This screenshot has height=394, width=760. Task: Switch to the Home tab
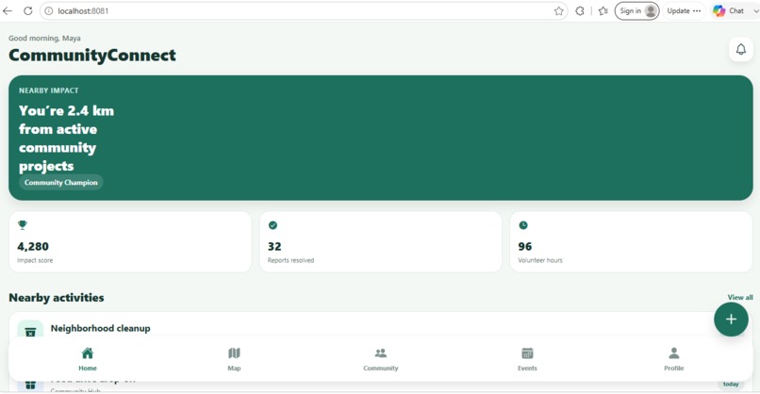[x=88, y=359]
